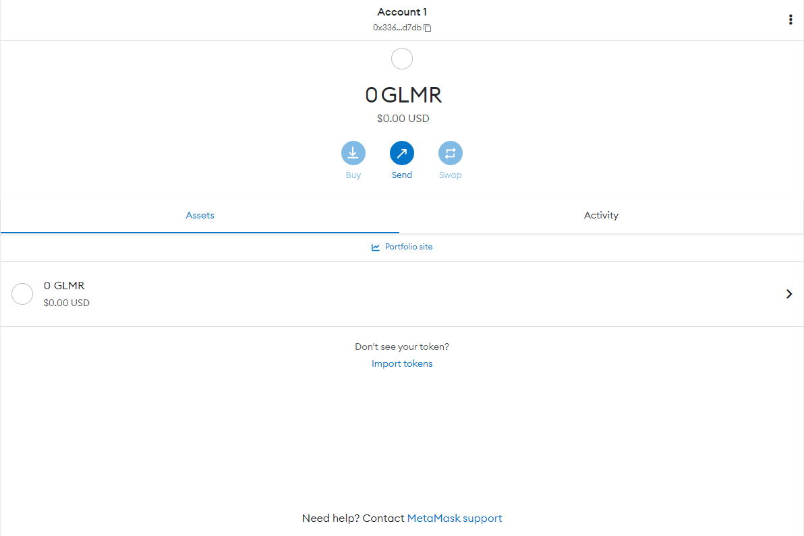Expand GLMR token details with the chevron
The width and height of the screenshot is (804, 536).
click(789, 294)
